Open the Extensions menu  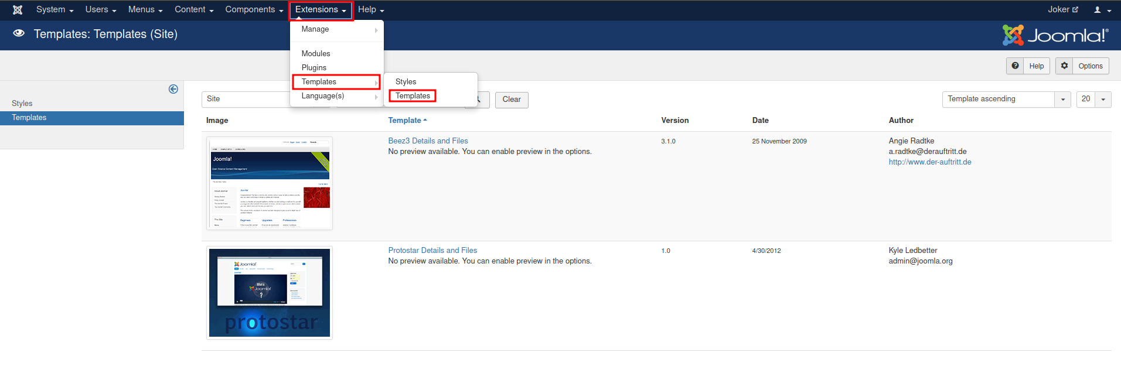click(321, 10)
